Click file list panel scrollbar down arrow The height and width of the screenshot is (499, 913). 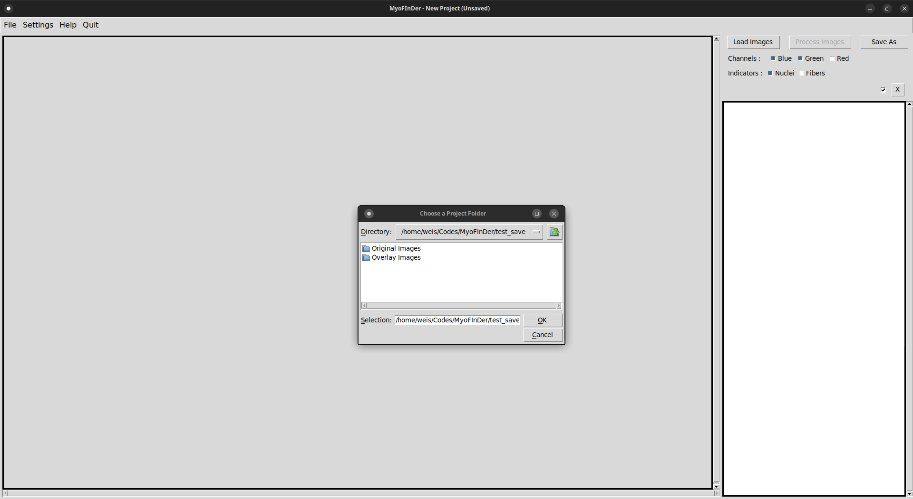coord(910,494)
